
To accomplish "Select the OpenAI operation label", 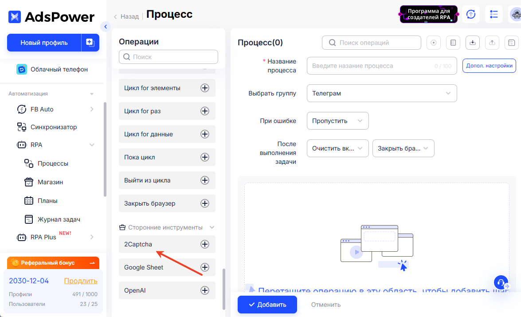I will coord(135,290).
